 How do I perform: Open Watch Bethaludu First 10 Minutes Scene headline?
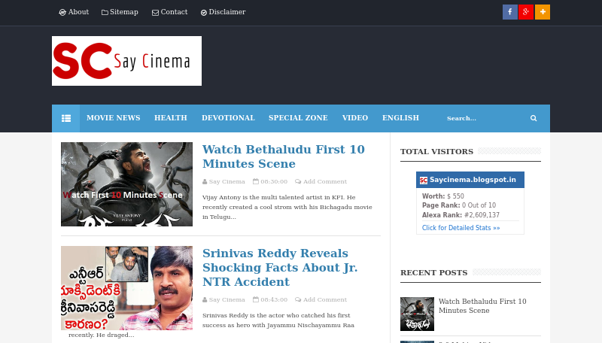coord(284,156)
